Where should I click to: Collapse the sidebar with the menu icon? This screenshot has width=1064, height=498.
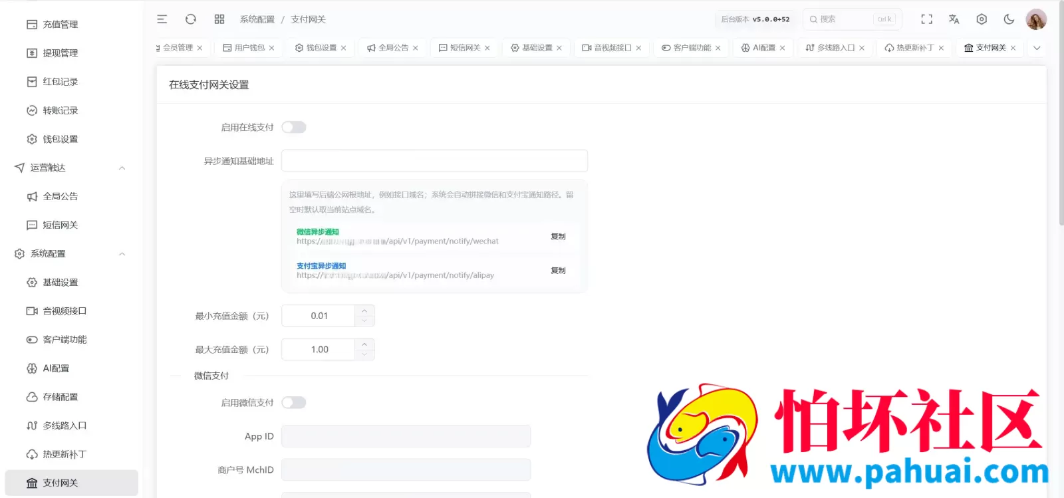162,19
